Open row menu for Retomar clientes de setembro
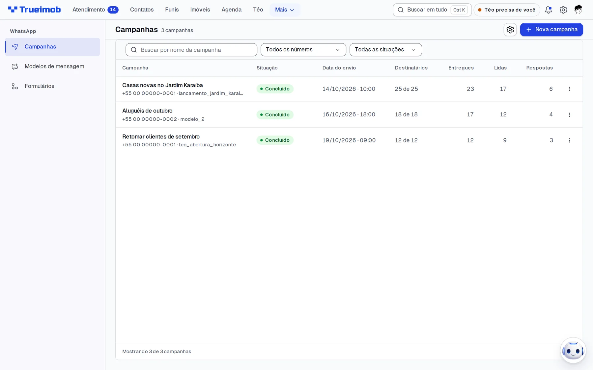593x370 pixels. click(x=569, y=140)
